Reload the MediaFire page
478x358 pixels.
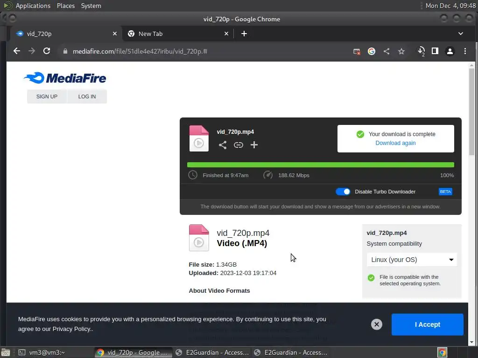[47, 51]
